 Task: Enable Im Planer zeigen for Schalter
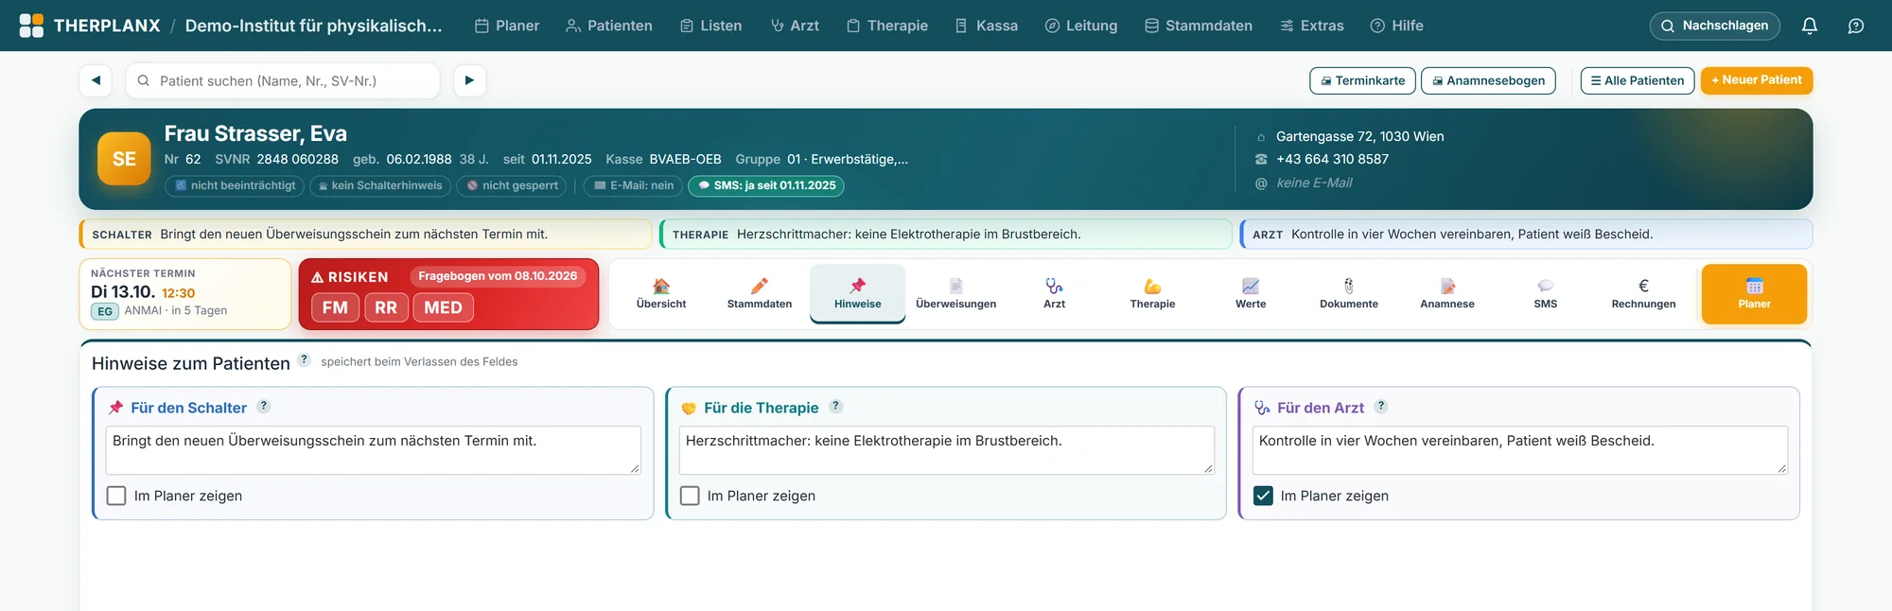[x=116, y=496]
